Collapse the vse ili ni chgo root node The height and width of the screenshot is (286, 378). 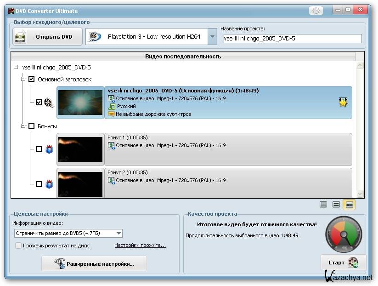(x=17, y=67)
